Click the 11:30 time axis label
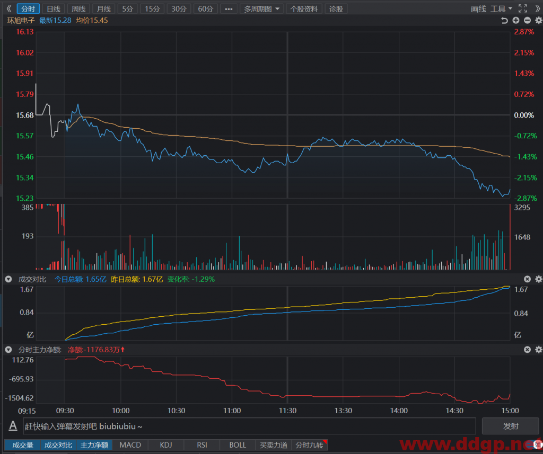The height and width of the screenshot is (454, 543). 287,411
